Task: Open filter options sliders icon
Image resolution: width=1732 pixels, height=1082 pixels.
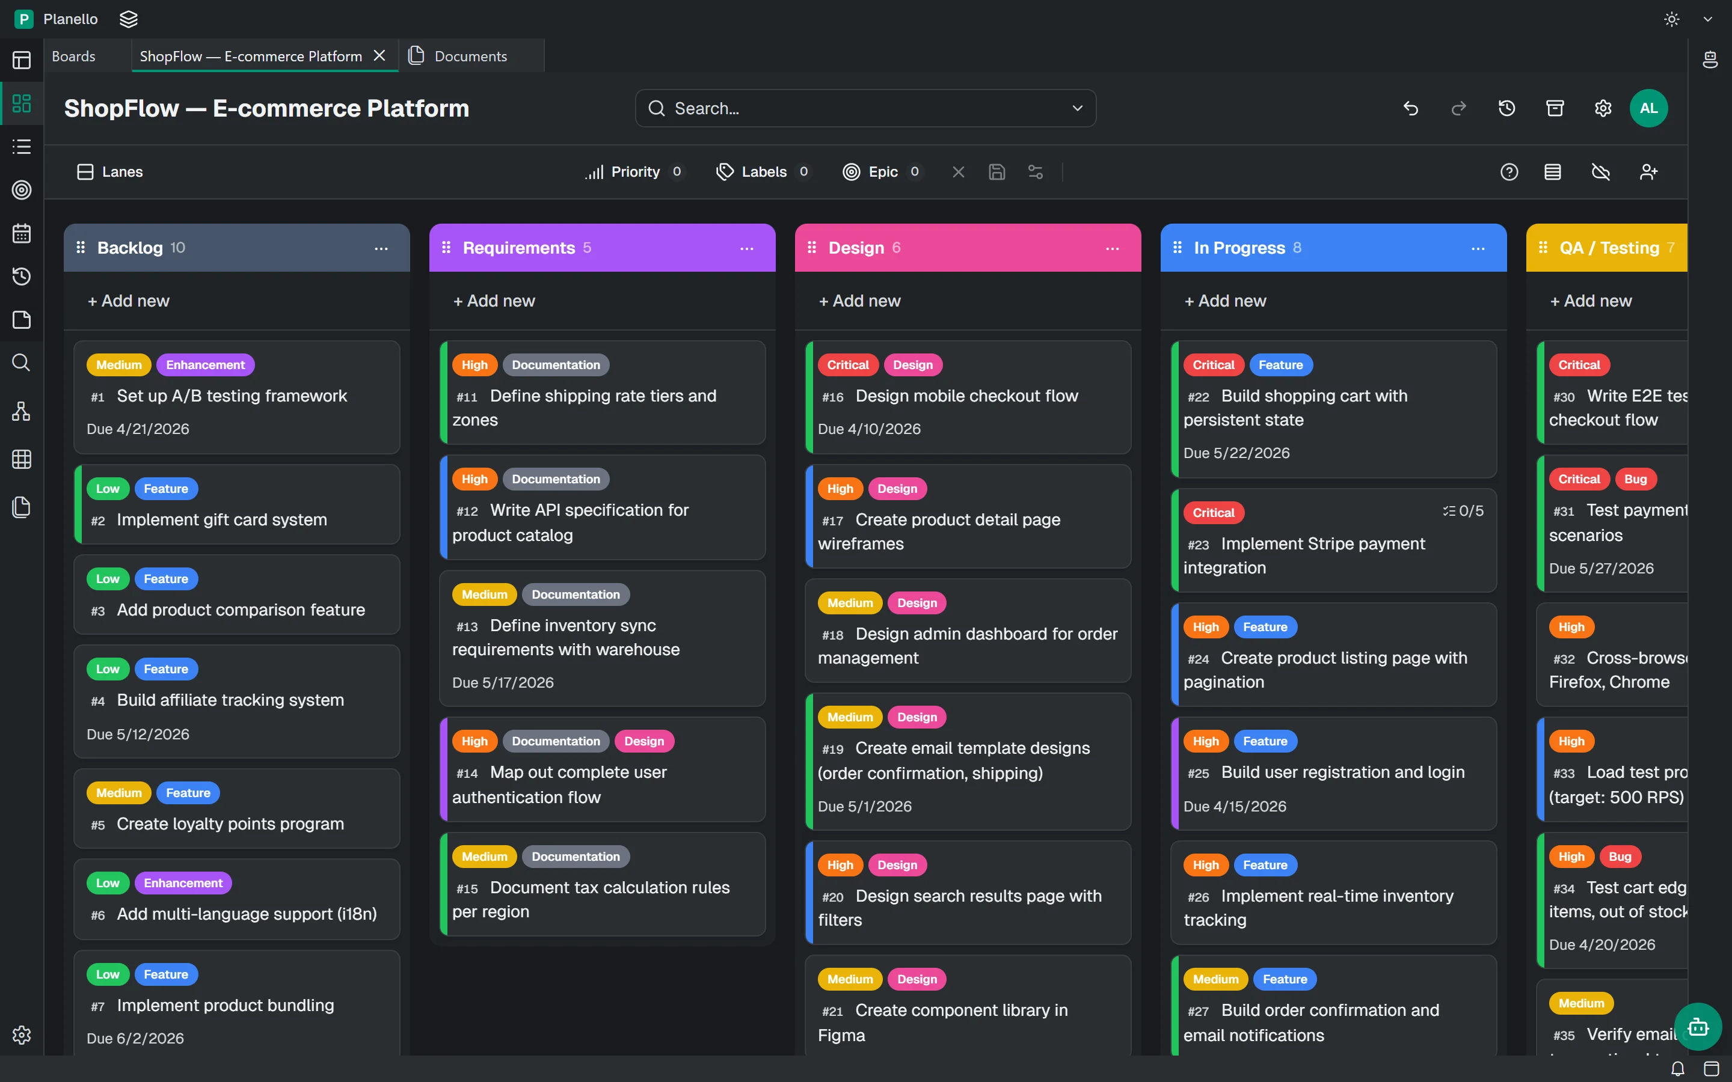Action: 1036,172
